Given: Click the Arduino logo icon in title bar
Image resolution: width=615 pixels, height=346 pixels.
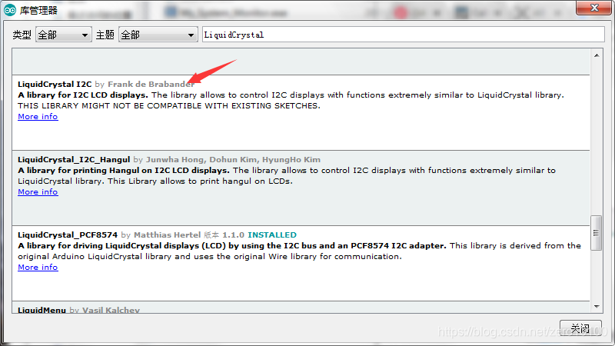Looking at the screenshot, I should 10,10.
